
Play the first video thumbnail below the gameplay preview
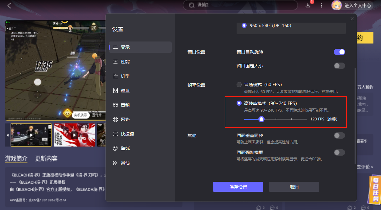(x=31, y=135)
